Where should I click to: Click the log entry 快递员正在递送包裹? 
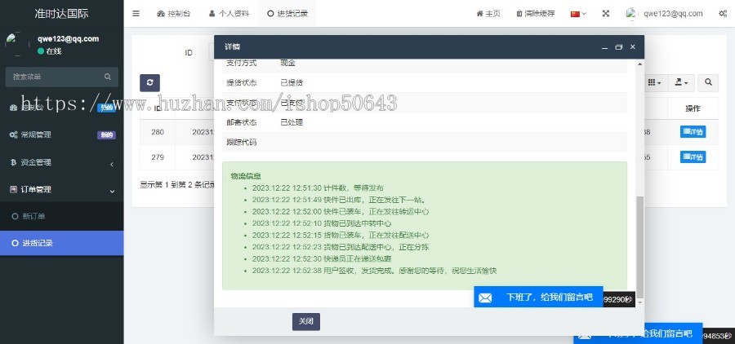(x=322, y=258)
